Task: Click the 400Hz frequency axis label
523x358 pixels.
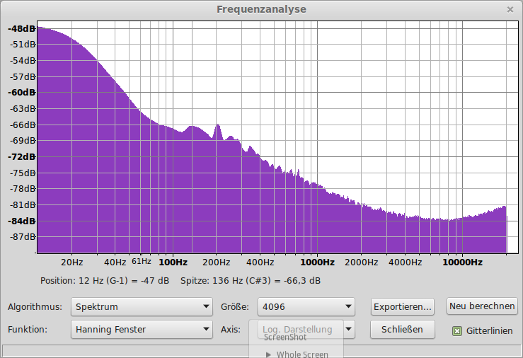Action: [x=260, y=262]
